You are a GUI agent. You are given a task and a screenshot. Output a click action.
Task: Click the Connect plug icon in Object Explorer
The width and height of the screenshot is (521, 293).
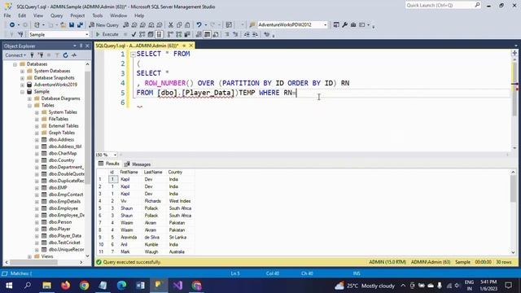(33, 55)
